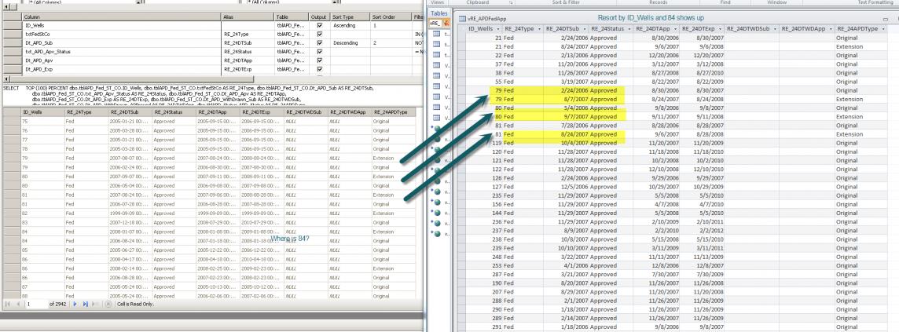
Task: Select Sort Type cell showing Descending
Action: (x=350, y=43)
